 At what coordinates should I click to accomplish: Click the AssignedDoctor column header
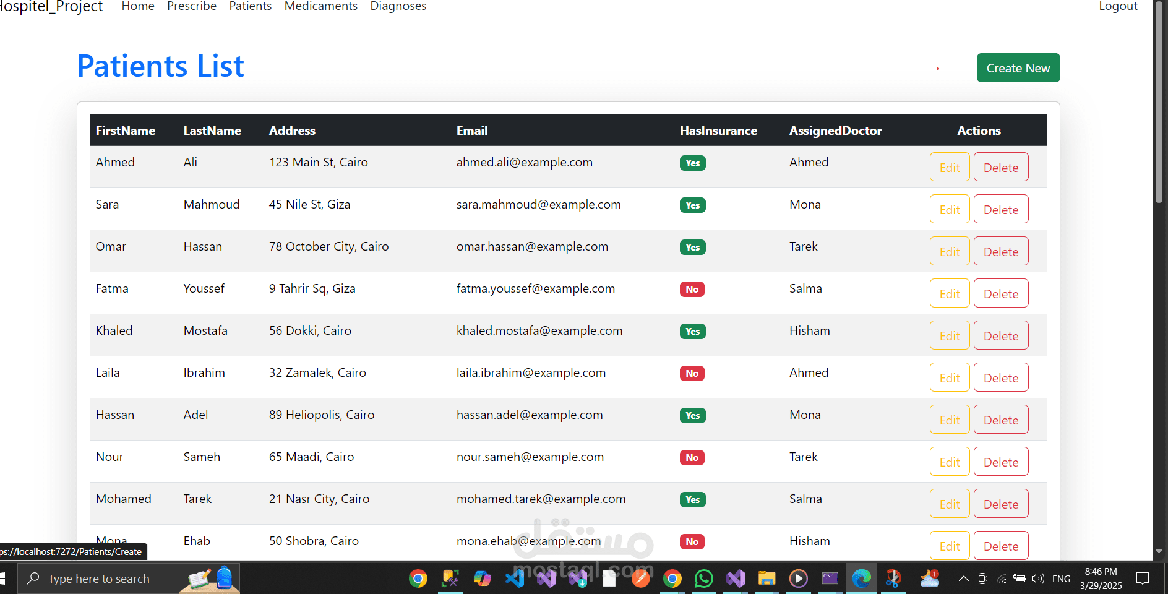pos(835,131)
